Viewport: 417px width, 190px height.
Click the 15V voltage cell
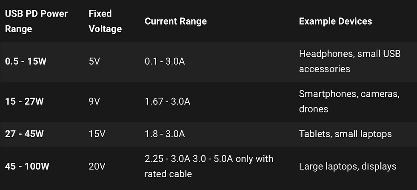[97, 134]
